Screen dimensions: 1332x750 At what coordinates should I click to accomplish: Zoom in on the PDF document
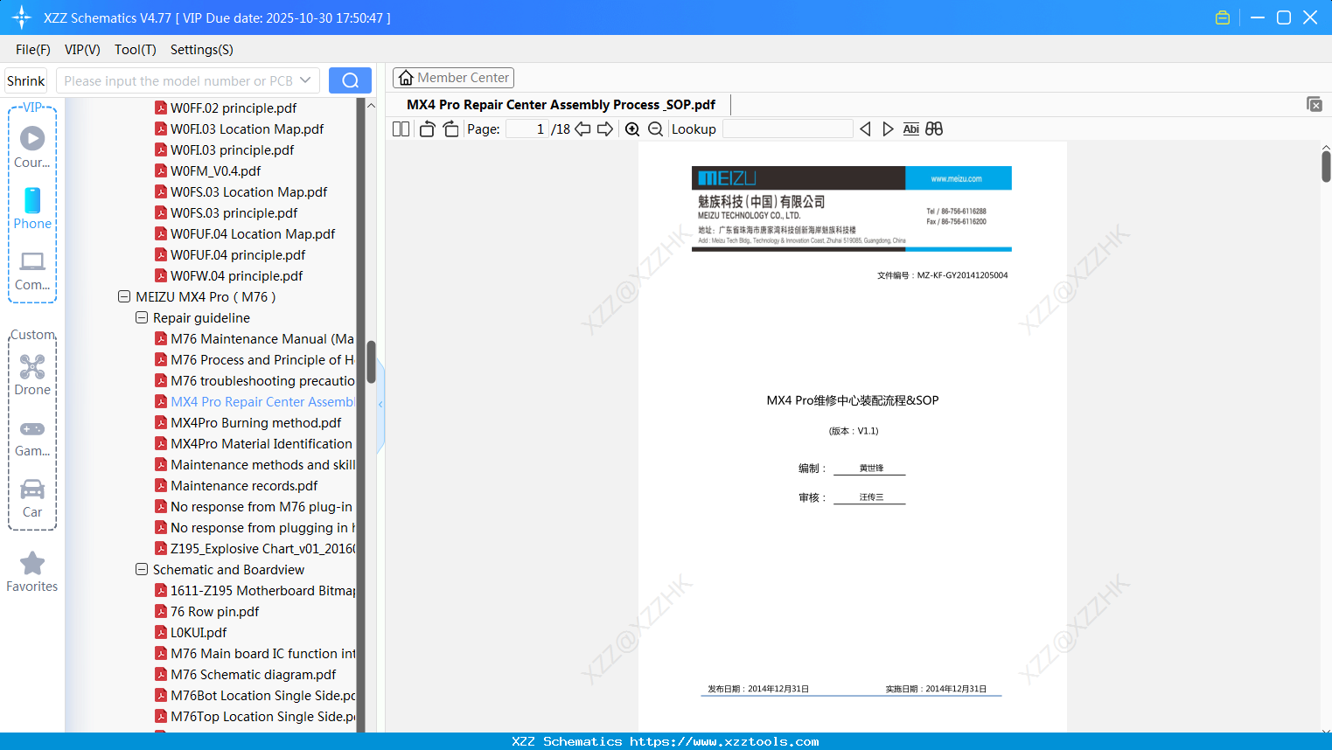coord(631,128)
